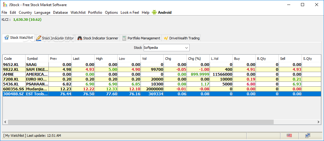
Task: Open the Database menu
Action: tap(60, 13)
